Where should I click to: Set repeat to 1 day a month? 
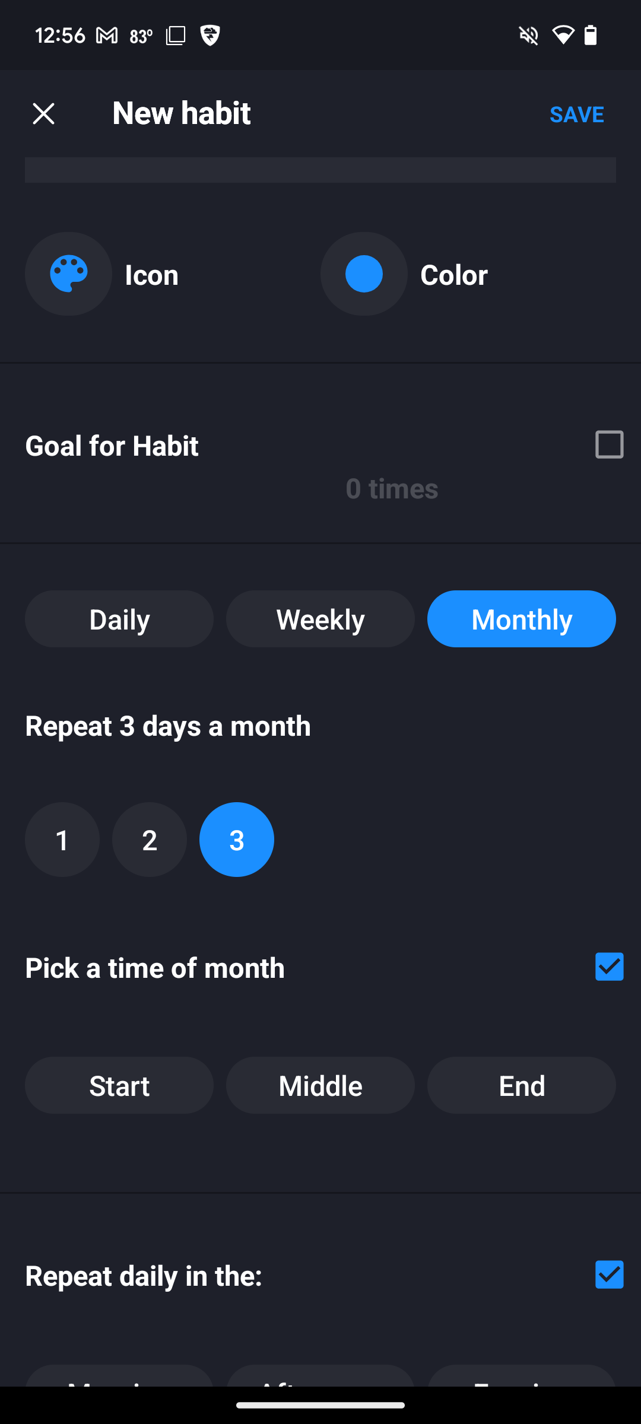62,840
